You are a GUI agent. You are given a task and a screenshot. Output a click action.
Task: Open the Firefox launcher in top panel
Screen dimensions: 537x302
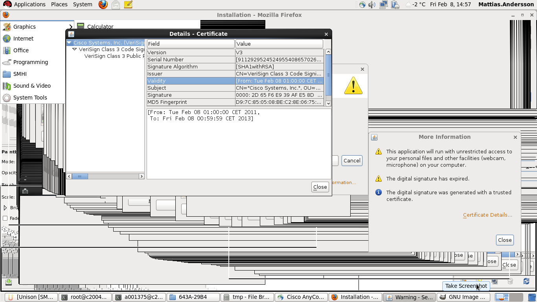pos(103,5)
